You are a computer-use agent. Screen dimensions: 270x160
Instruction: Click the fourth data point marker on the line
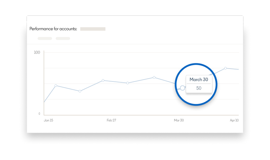pos(128,83)
